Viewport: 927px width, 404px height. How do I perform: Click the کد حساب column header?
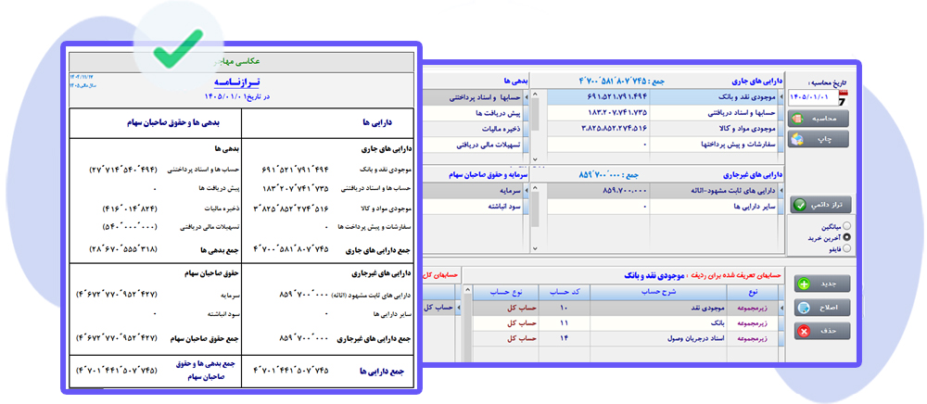[x=564, y=293]
